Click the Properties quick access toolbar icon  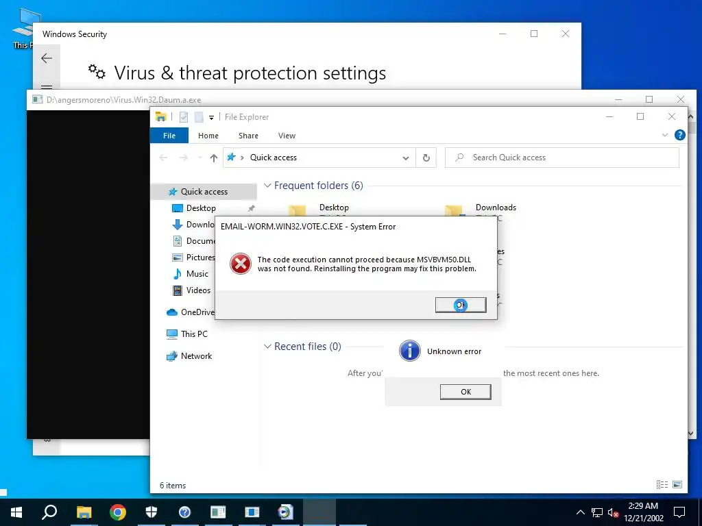click(184, 117)
